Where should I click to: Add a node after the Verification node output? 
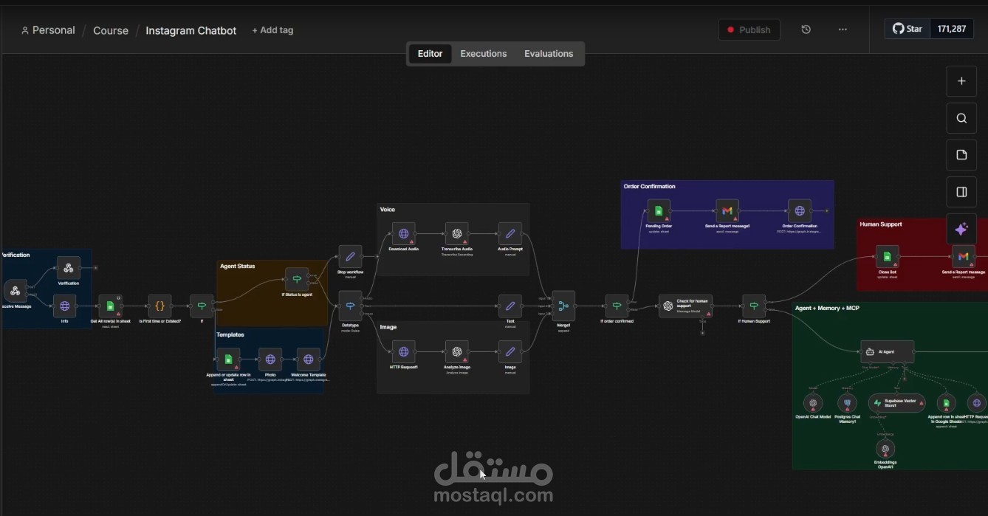tap(95, 268)
